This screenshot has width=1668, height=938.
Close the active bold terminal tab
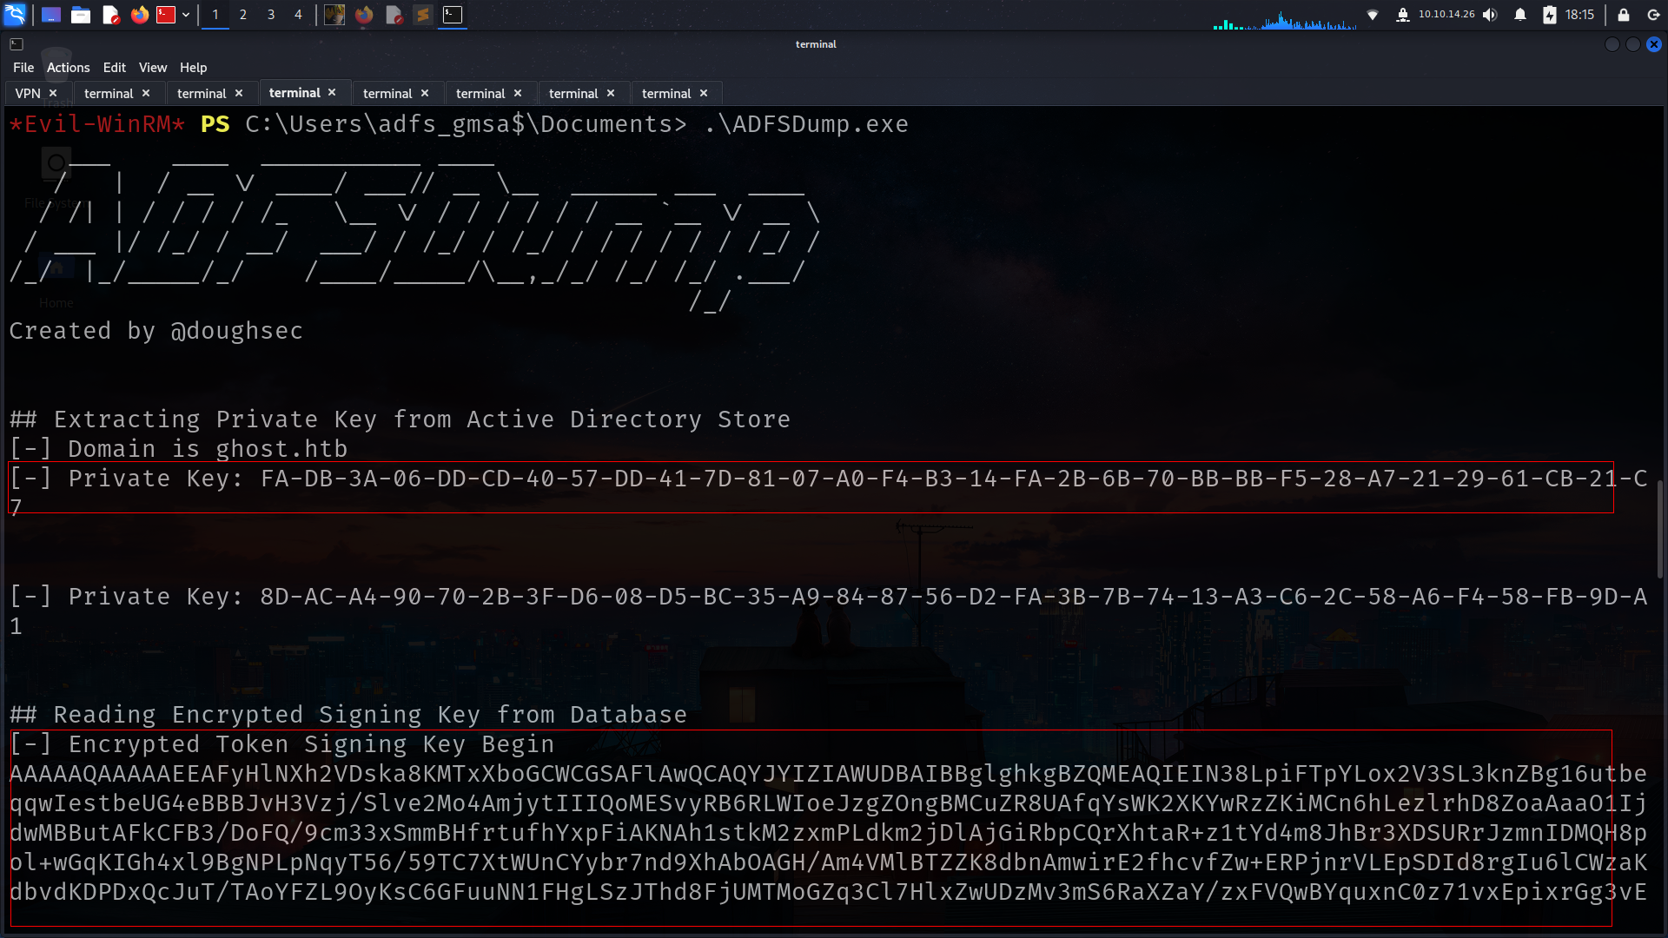332,92
